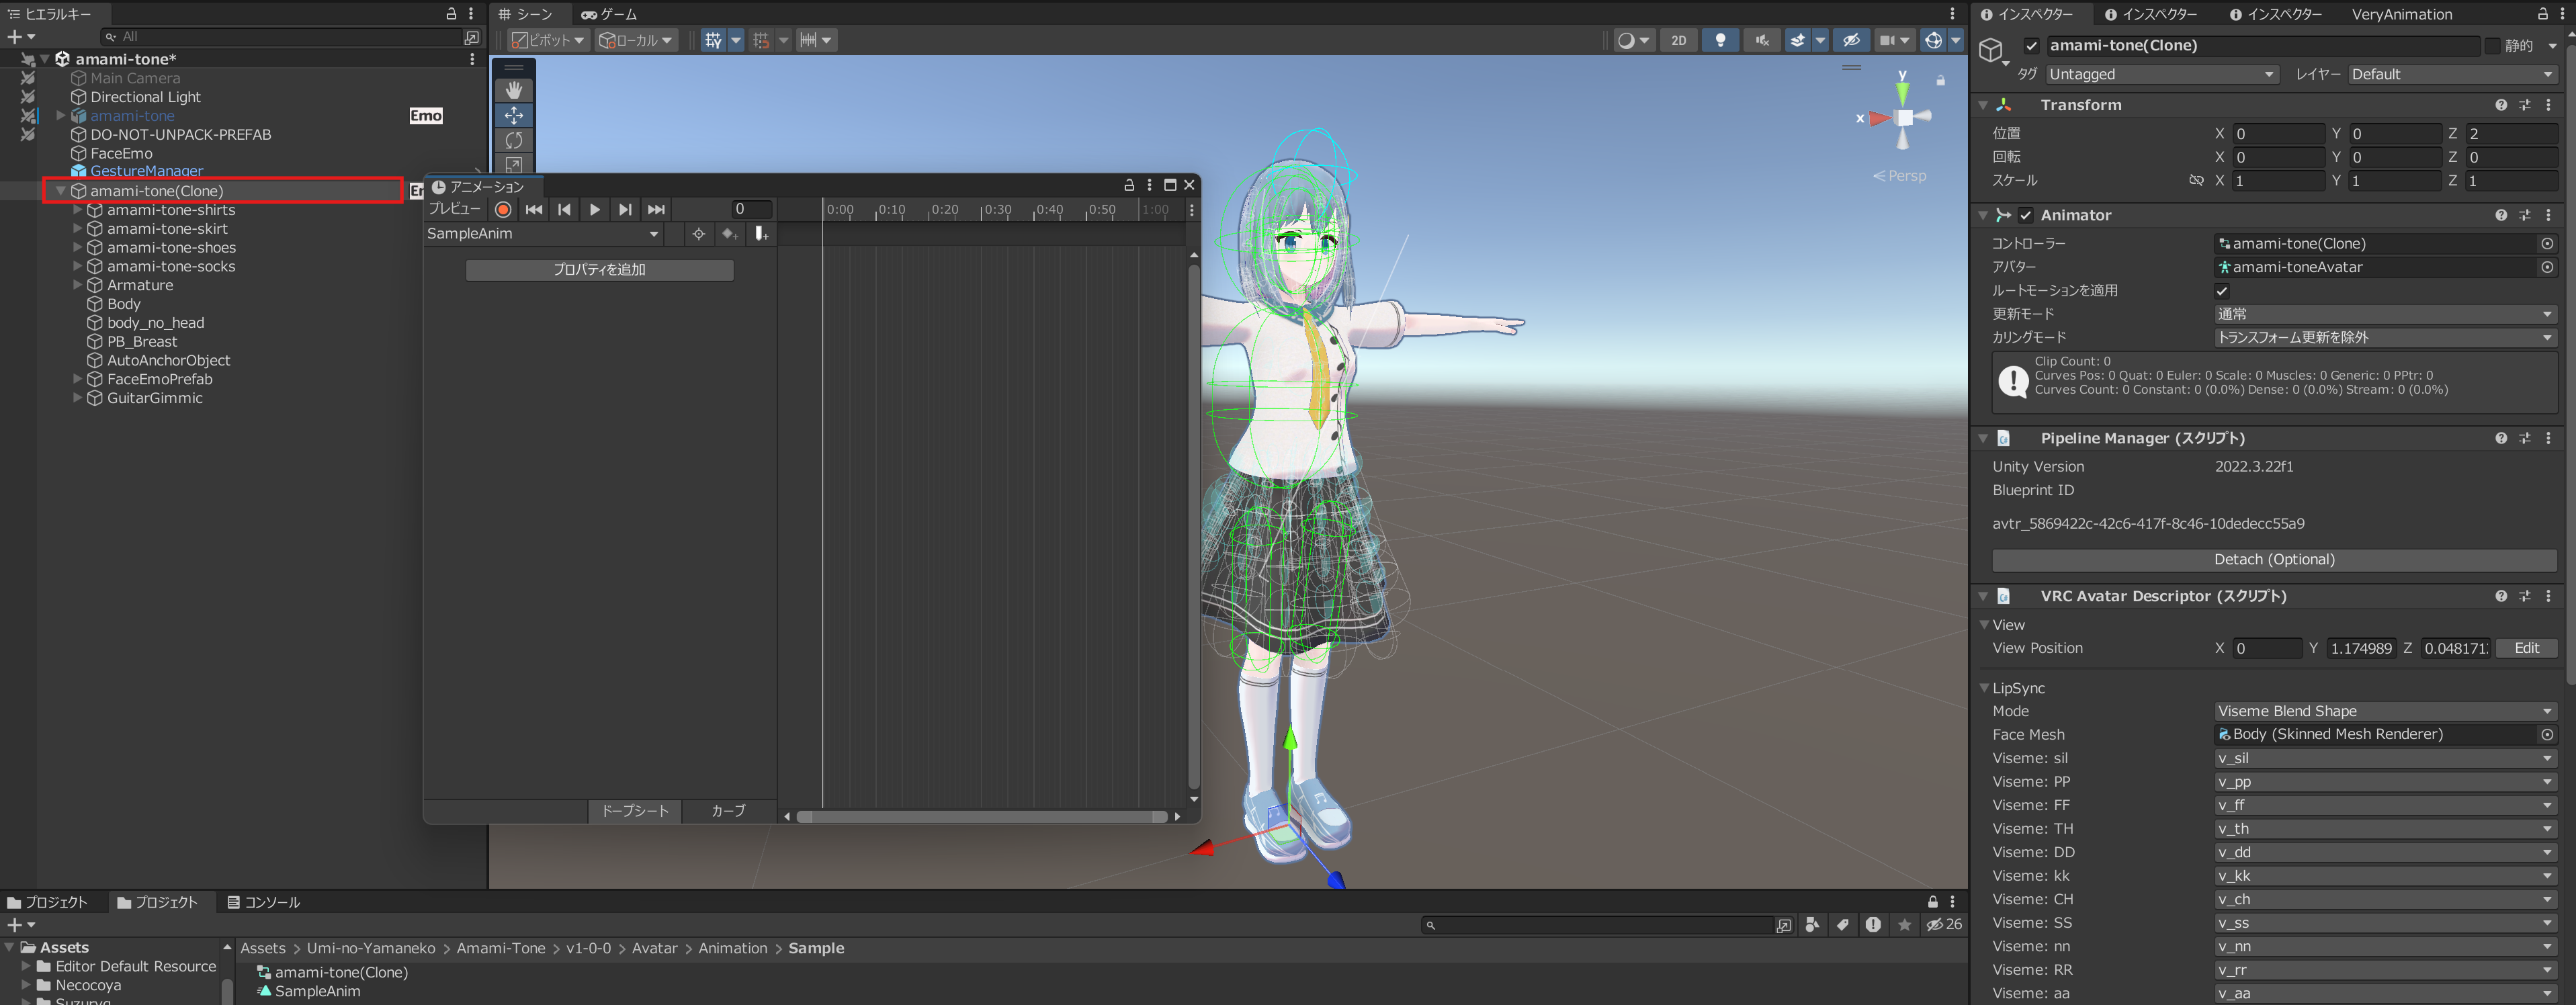Toggle scale constrain proportions link icon
The width and height of the screenshot is (2576, 1005).
[2196, 181]
